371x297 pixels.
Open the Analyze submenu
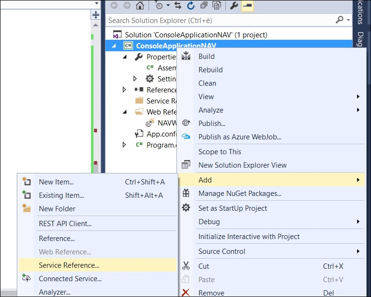272,110
